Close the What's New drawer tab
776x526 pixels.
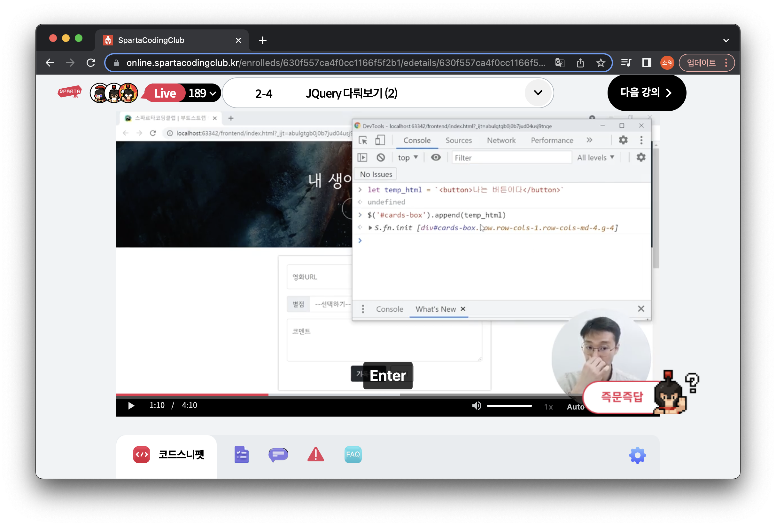(463, 309)
